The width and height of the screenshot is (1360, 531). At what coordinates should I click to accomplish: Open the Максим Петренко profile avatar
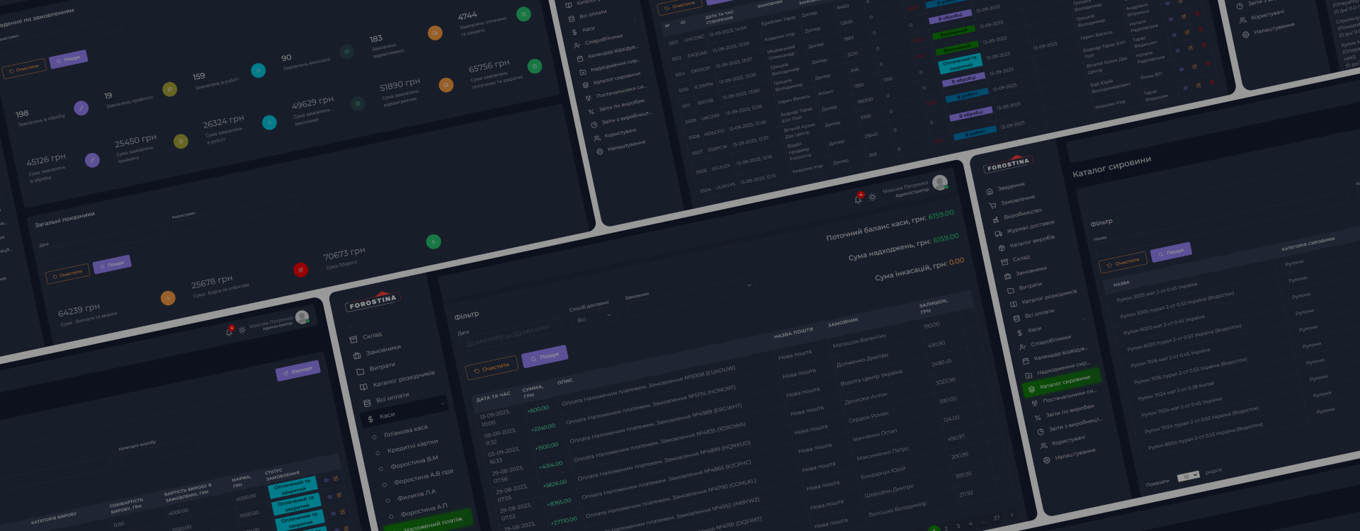click(940, 183)
